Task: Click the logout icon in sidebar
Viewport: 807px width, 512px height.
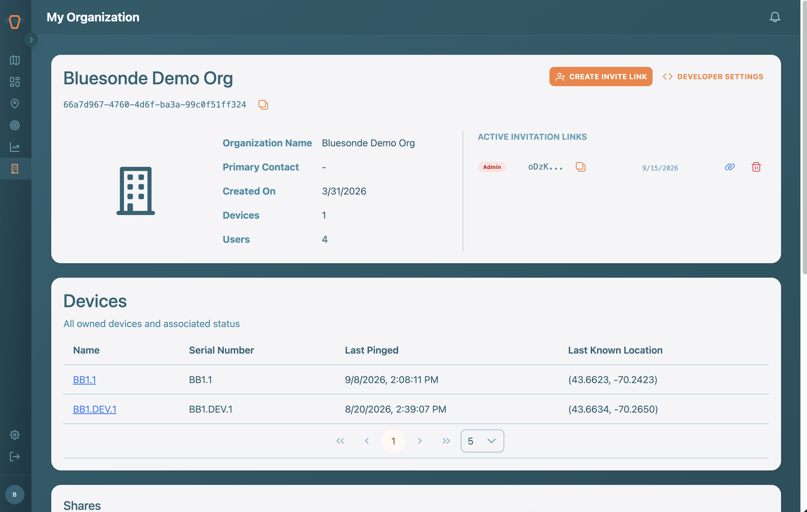Action: coord(15,457)
